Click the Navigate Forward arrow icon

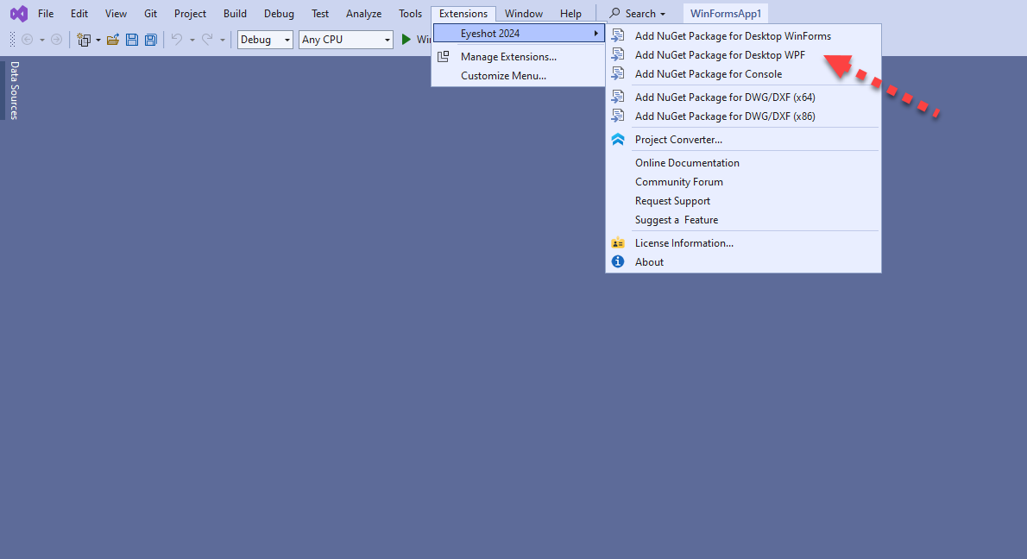point(57,40)
